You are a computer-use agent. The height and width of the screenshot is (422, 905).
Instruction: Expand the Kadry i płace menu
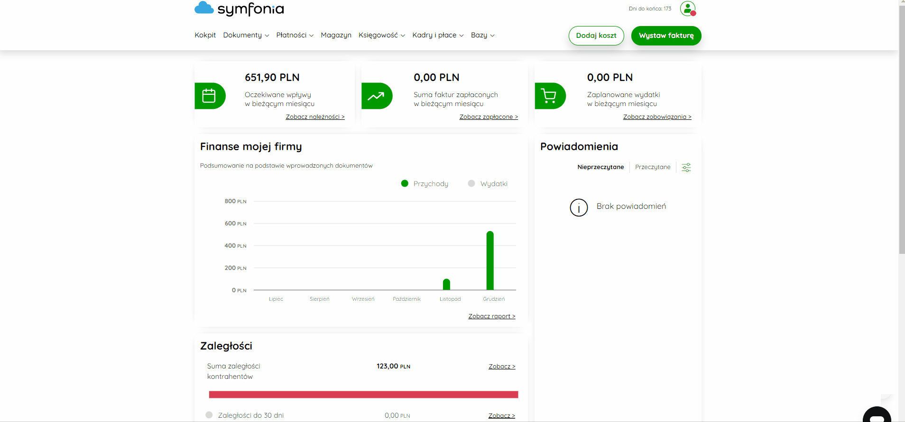[x=438, y=35]
